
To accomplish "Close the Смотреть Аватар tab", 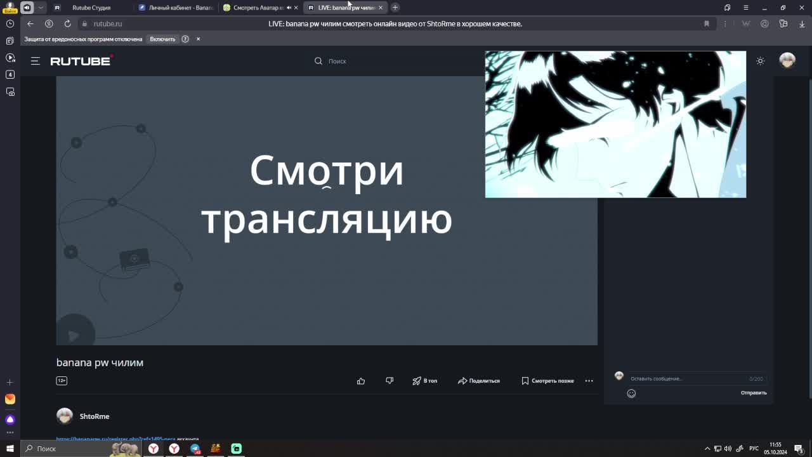I will pos(296,8).
